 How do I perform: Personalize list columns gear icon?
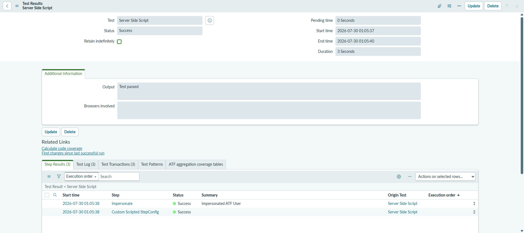399,177
